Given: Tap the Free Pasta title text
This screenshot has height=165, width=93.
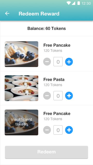Looking at the screenshot, I should click(x=54, y=79).
